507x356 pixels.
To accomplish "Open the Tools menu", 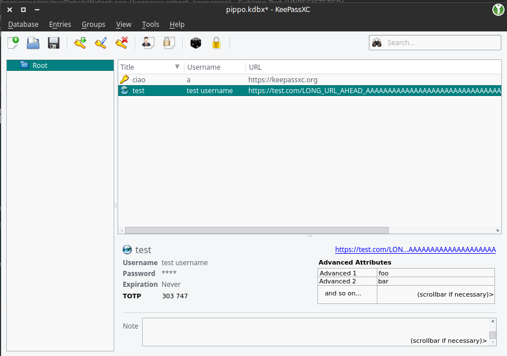I will click(x=151, y=24).
